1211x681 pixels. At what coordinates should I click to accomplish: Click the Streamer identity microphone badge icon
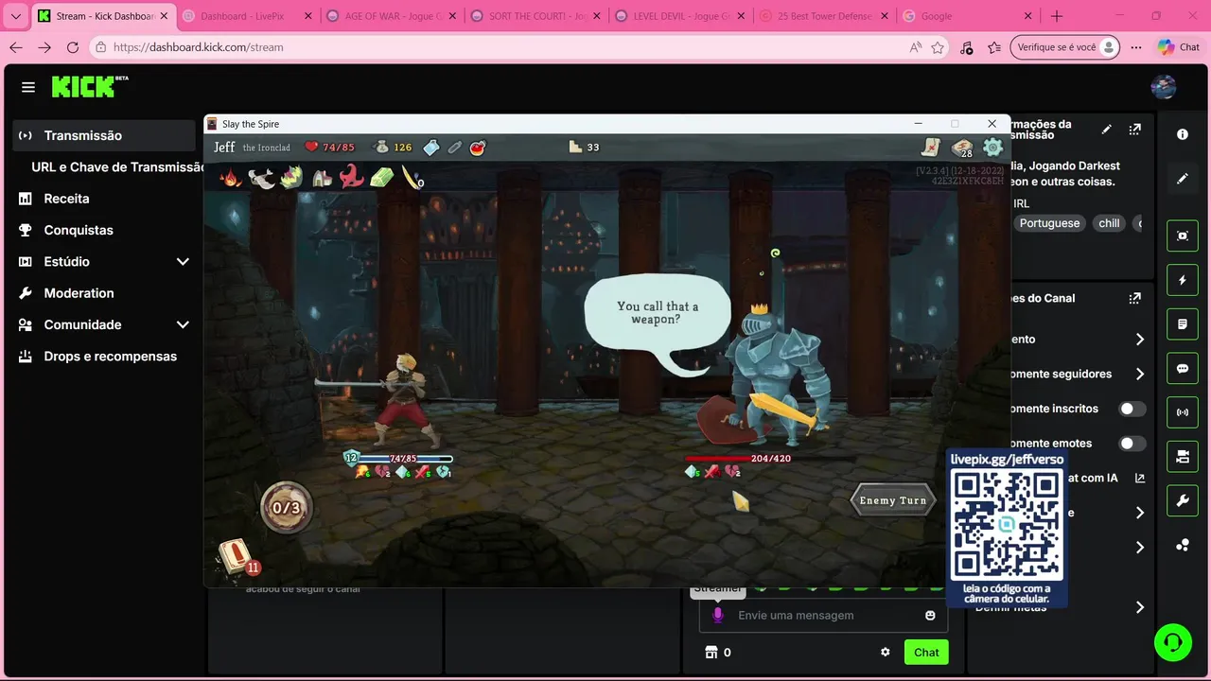(x=717, y=616)
